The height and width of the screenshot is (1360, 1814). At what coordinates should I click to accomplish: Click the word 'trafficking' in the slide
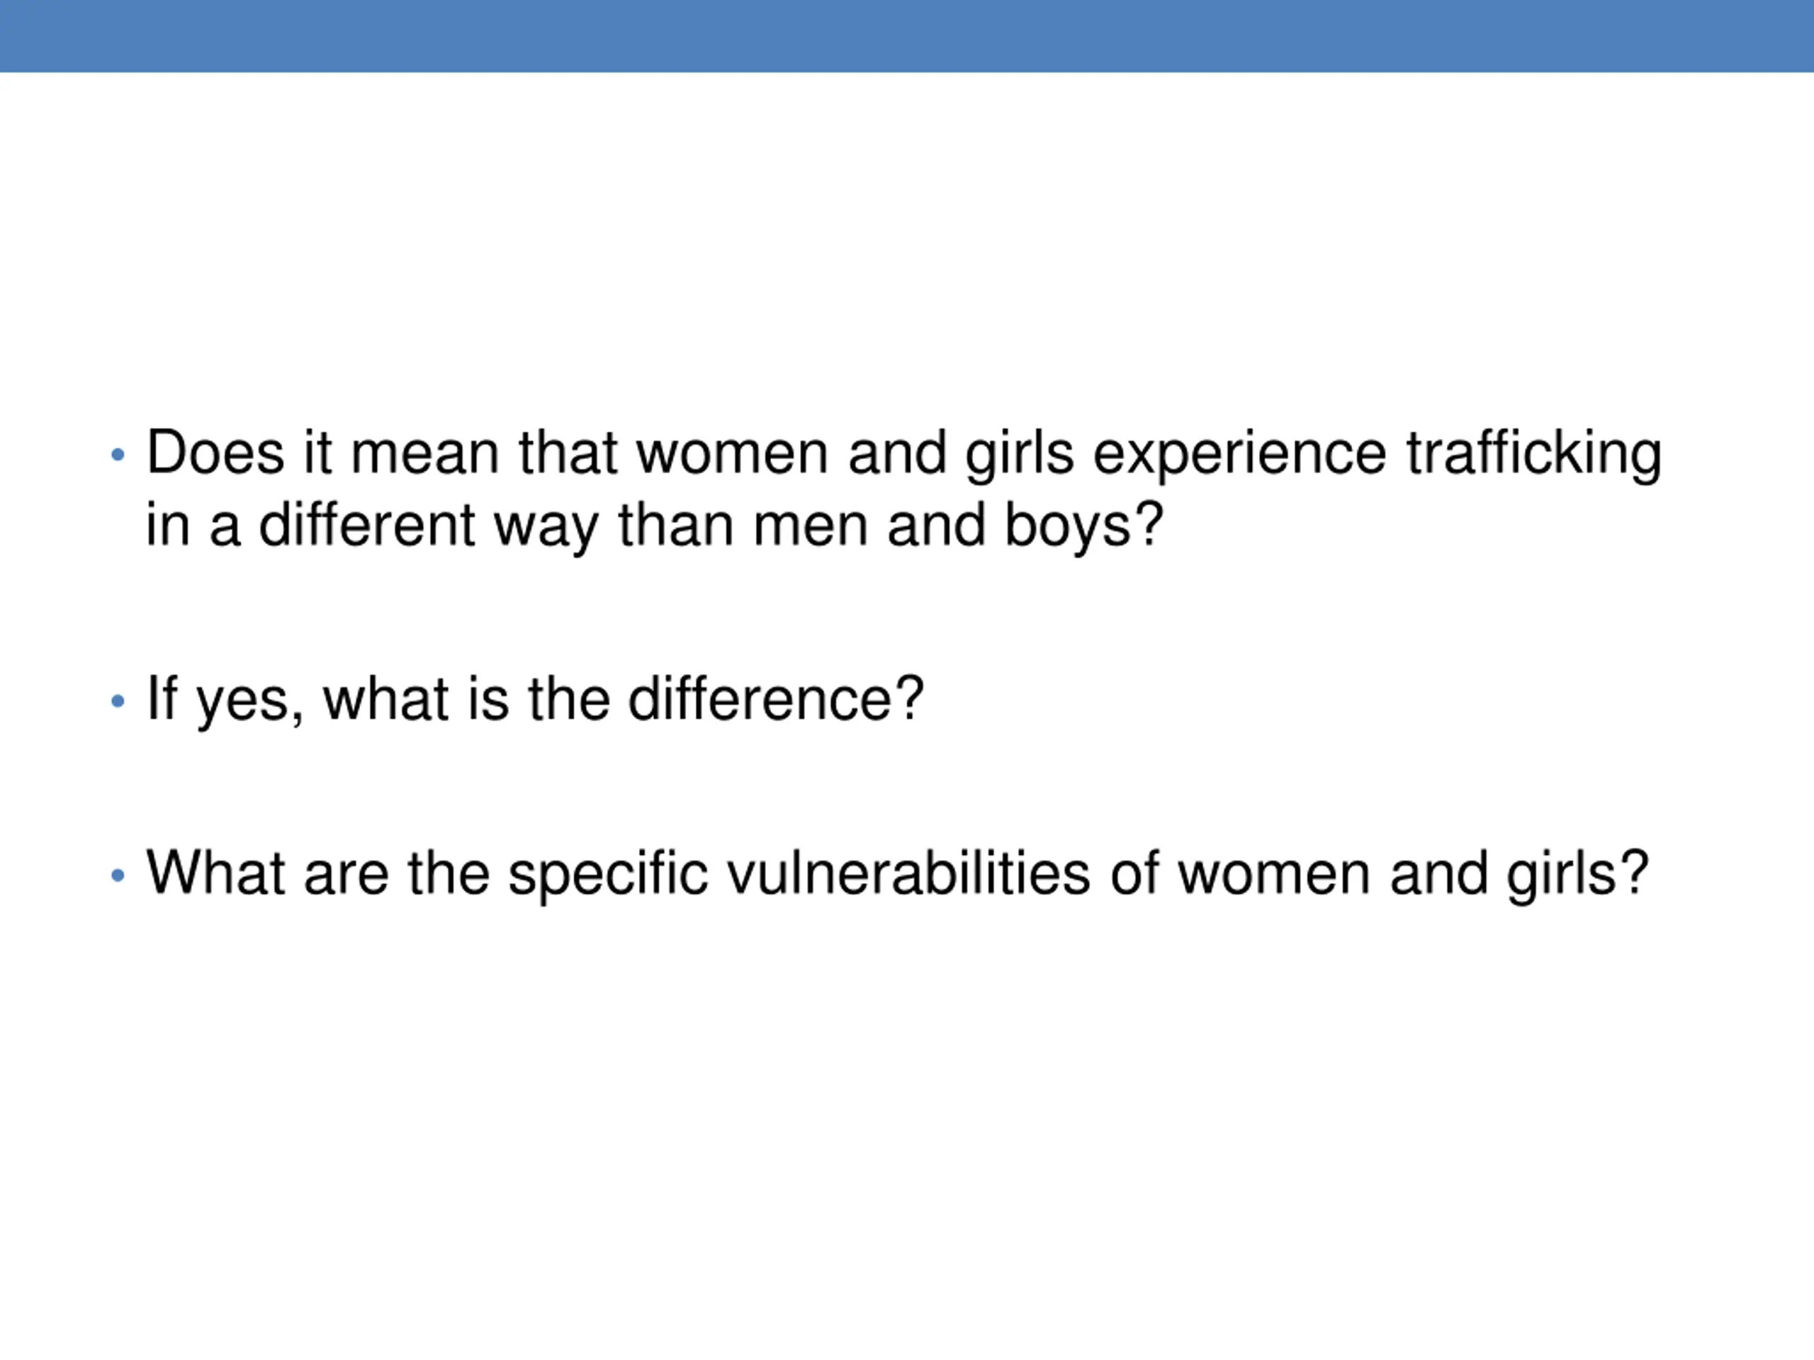(1533, 453)
